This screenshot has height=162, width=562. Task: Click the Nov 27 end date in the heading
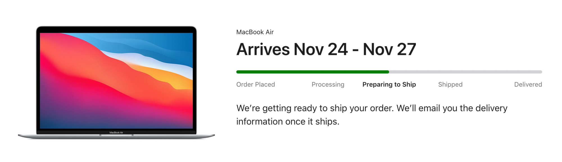tap(389, 50)
